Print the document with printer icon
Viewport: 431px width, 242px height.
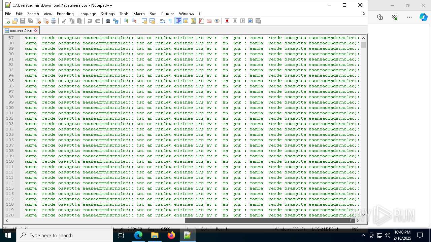[54, 21]
